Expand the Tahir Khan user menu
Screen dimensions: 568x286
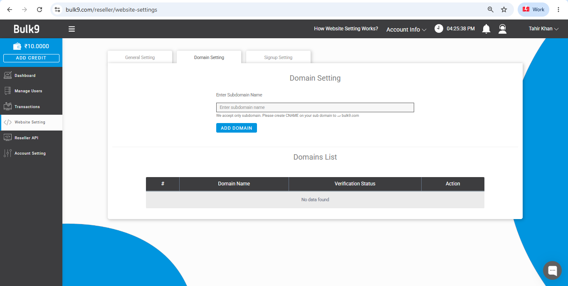[x=543, y=29]
